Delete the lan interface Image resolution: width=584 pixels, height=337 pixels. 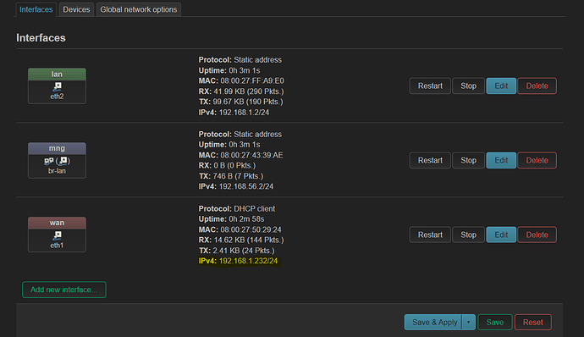coord(537,86)
